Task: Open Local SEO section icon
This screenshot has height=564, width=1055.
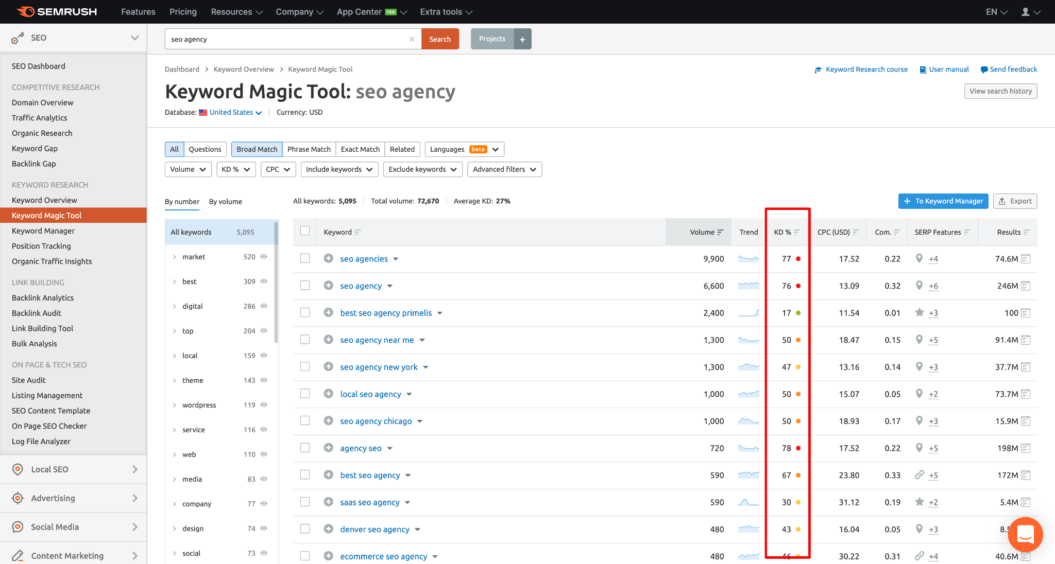Action: 18,469
